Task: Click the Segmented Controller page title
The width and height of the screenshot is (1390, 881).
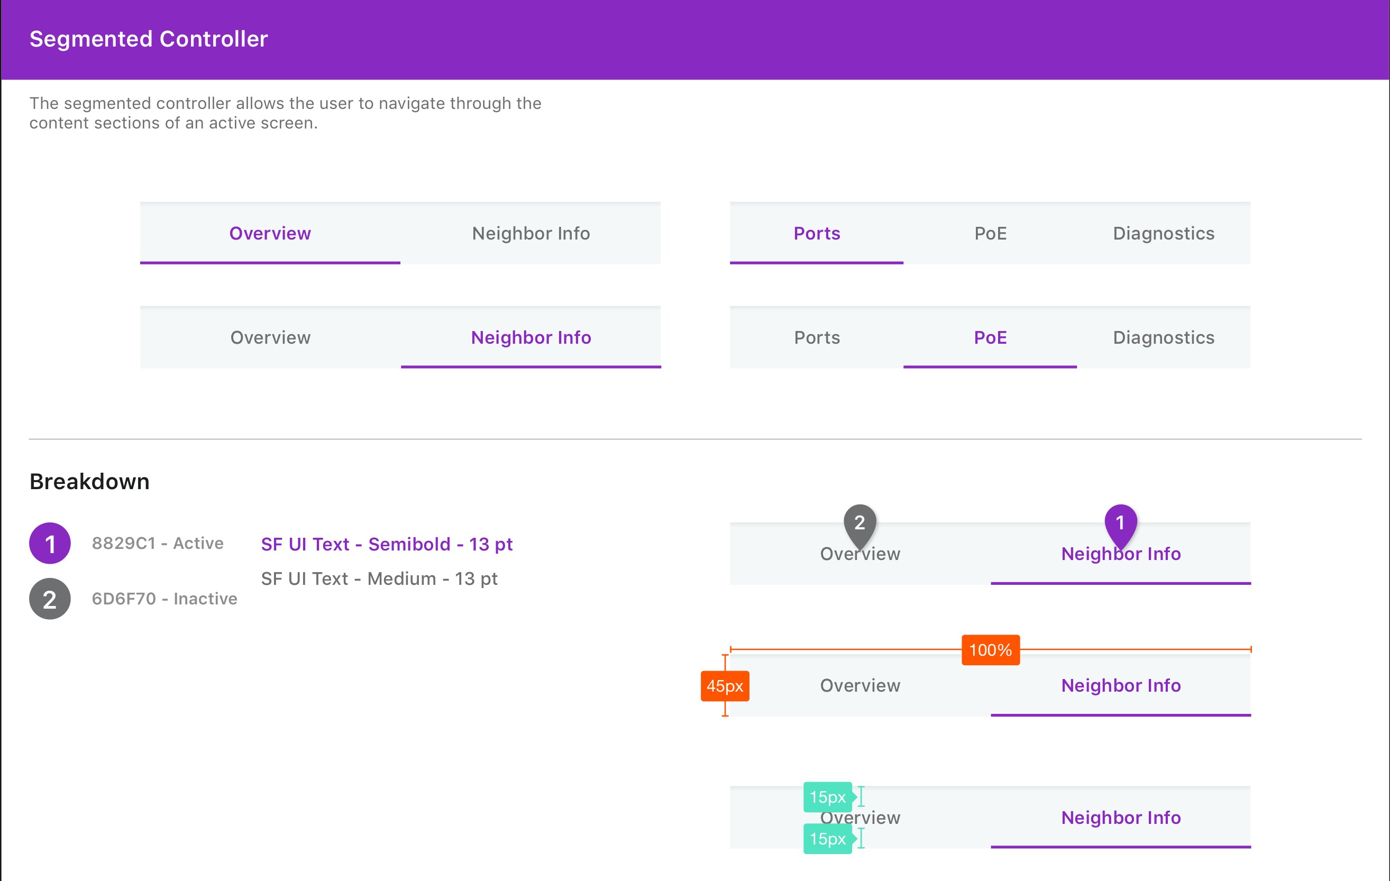Action: (149, 39)
